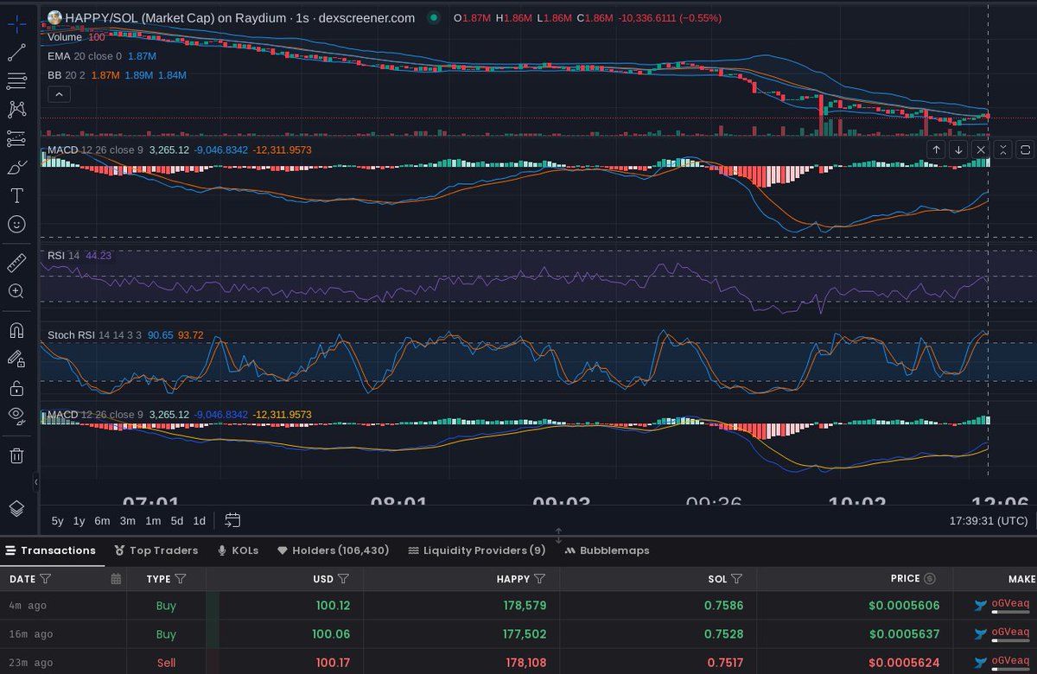
Task: Set chart range to 1d
Action: pos(199,520)
